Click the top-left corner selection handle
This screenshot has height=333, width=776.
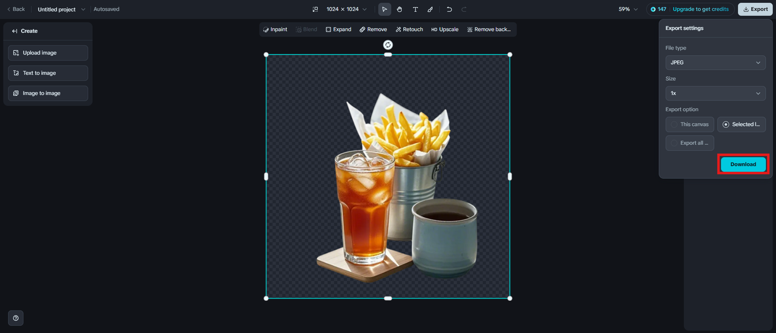(x=266, y=55)
